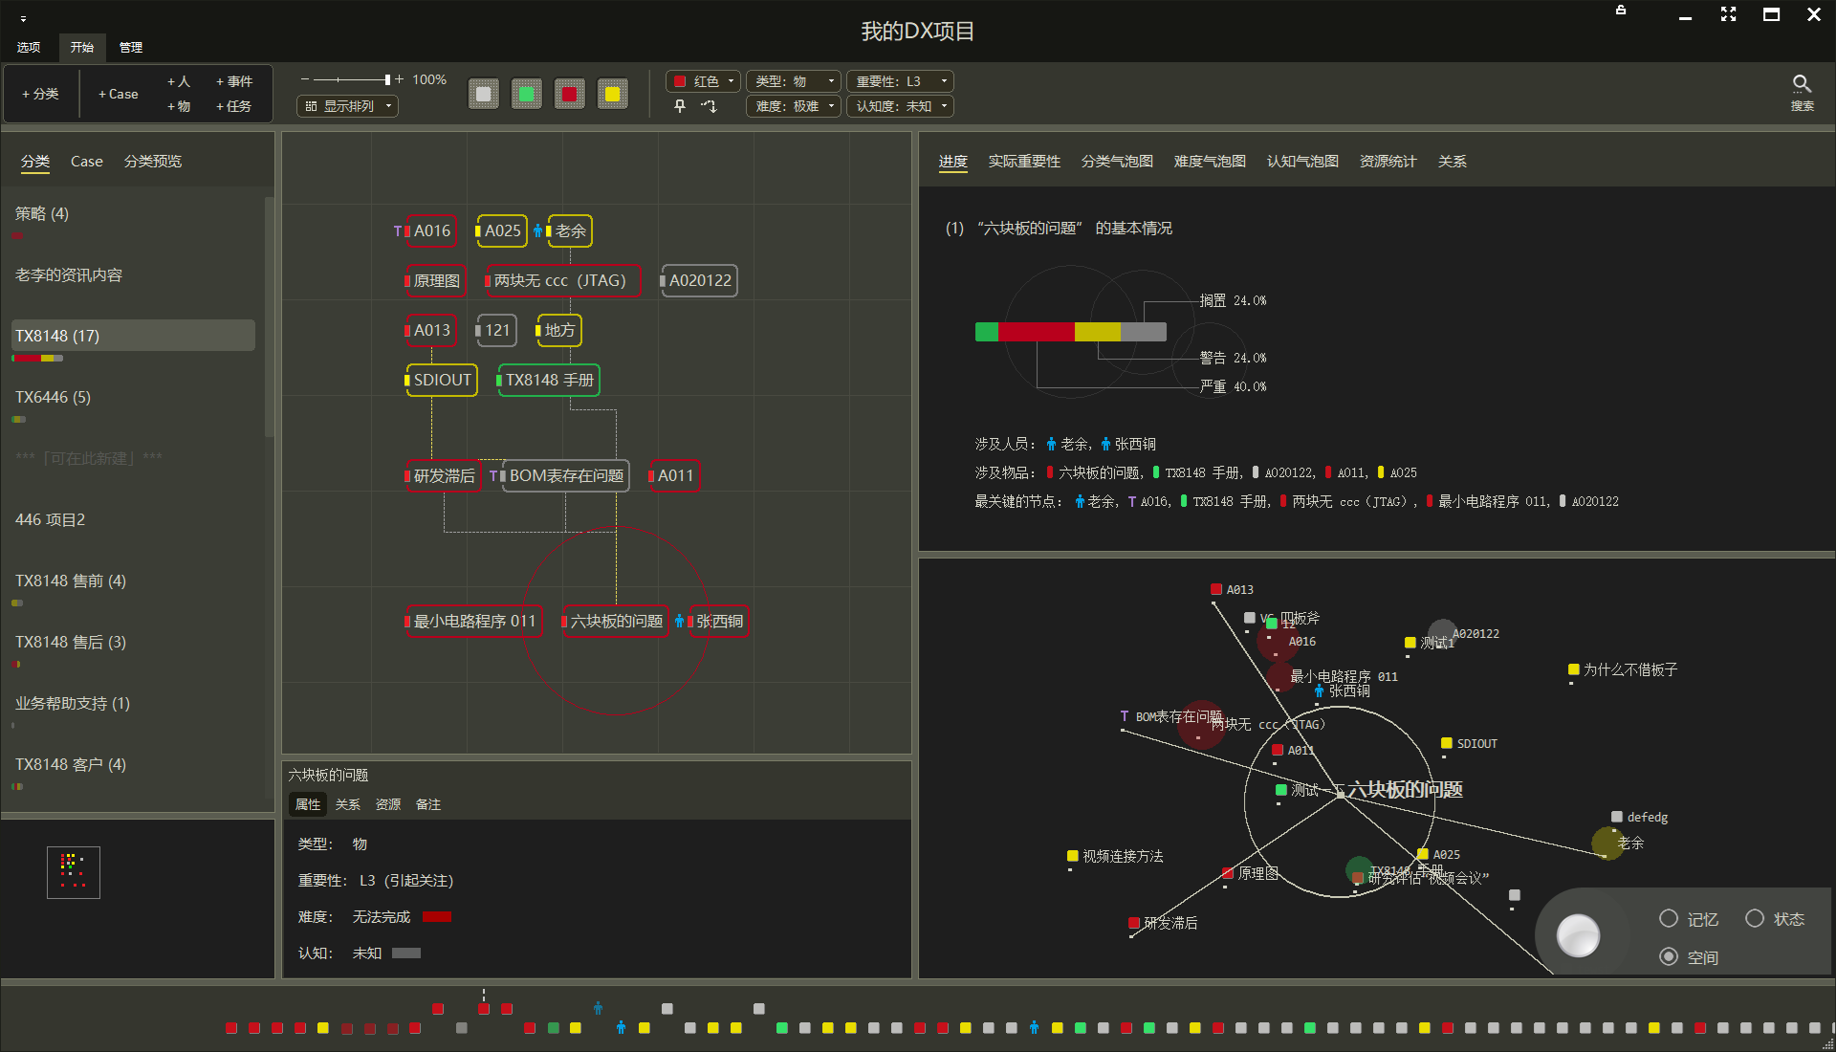Click the + 任务 button
This screenshot has height=1052, width=1836.
(234, 106)
